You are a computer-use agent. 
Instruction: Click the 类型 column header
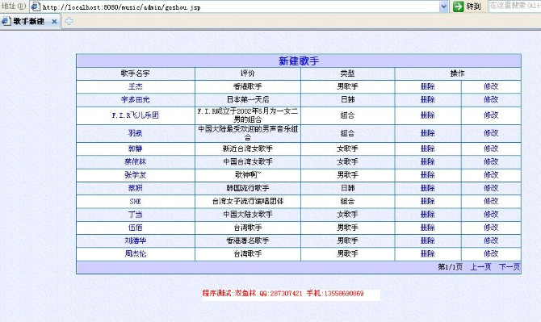pos(347,73)
